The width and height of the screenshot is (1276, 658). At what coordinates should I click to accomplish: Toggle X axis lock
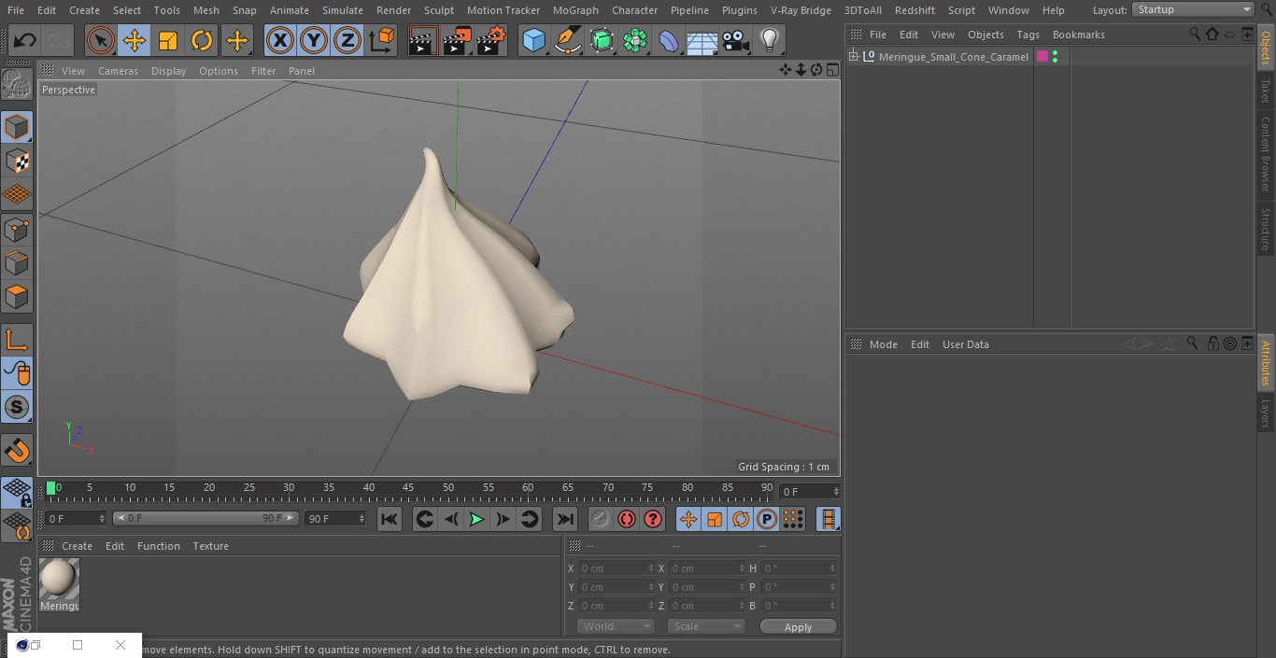[280, 41]
